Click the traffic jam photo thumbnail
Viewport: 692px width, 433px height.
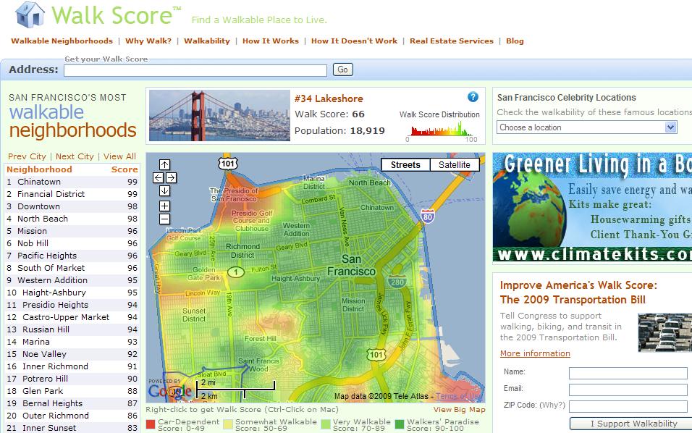coord(665,332)
